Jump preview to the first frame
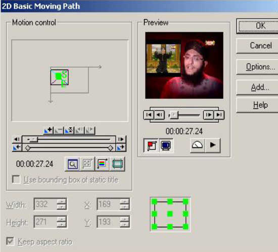Screen dimensions: 278x252 [149, 115]
